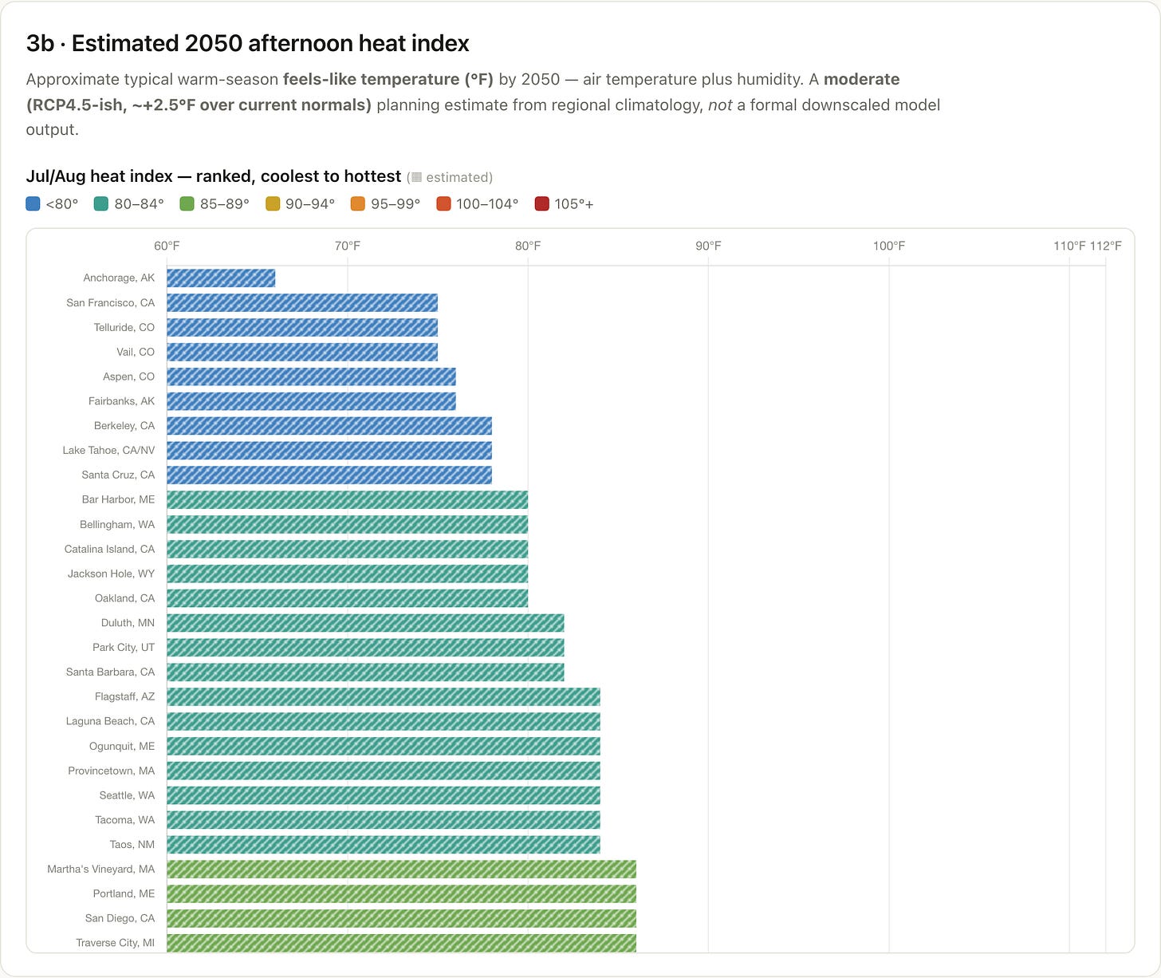This screenshot has height=978, width=1161.
Task: Click the '3b · Estimated 2050 afternoon heat index' title
Action: pos(248,43)
